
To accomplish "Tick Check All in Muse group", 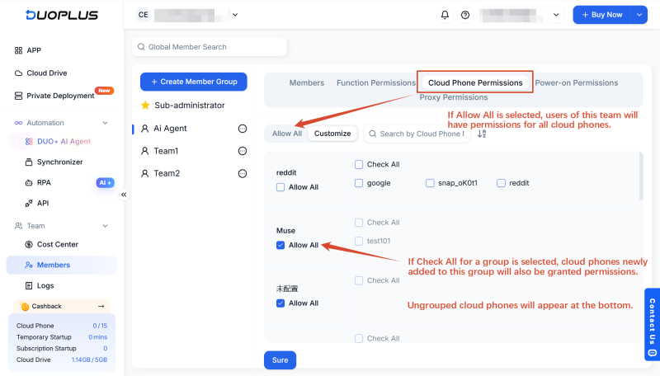I will click(359, 223).
